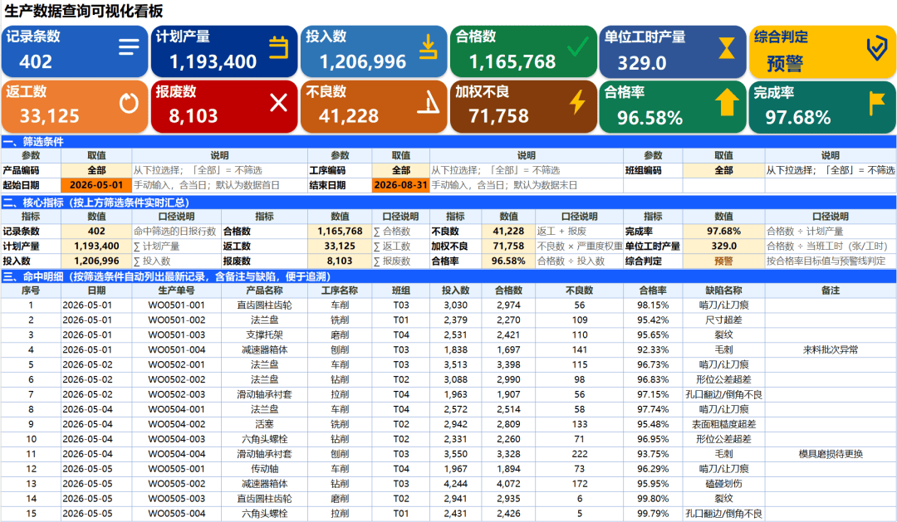Click the pass rate 92.33%
The width and height of the screenshot is (897, 522).
653,350
